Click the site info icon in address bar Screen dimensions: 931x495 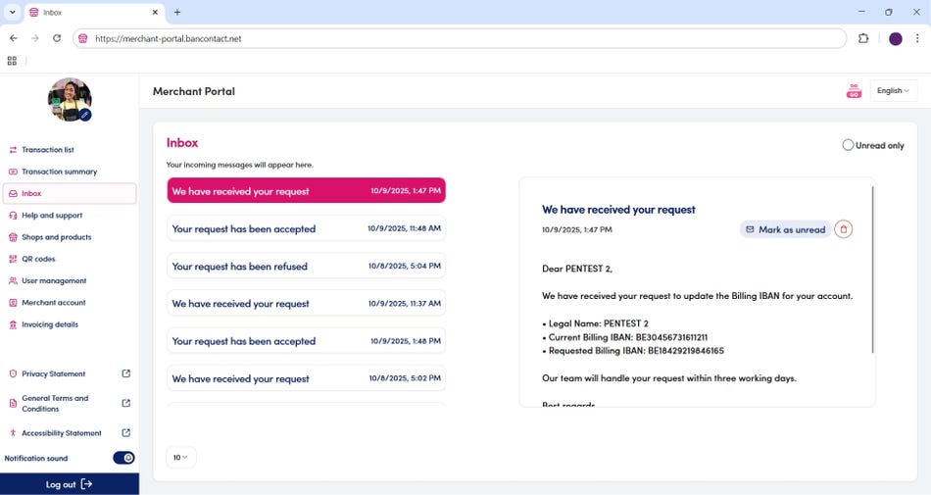(83, 38)
